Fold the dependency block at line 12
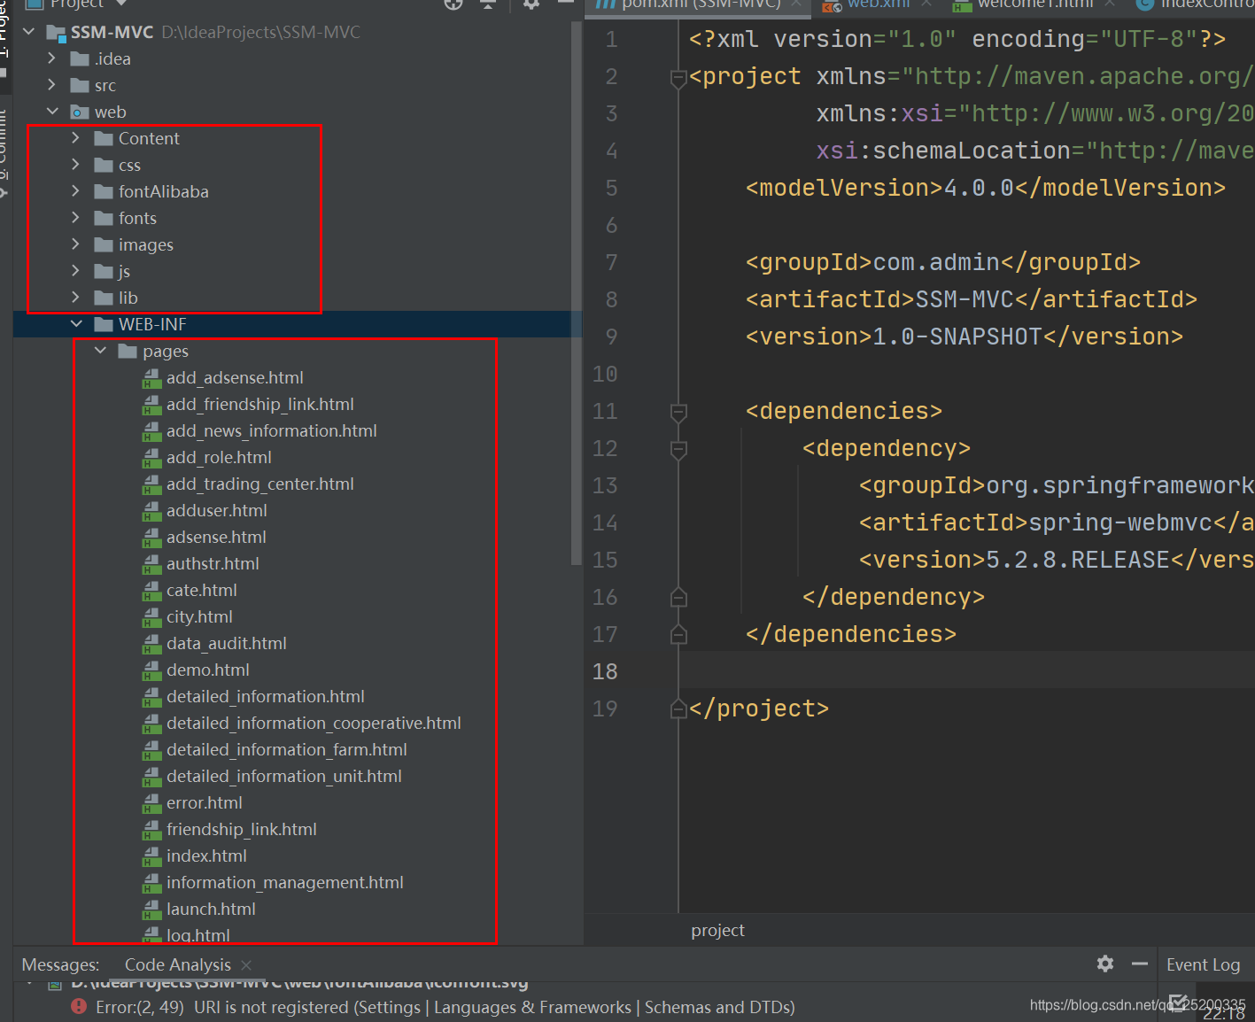Viewport: 1255px width, 1022px height. (678, 449)
